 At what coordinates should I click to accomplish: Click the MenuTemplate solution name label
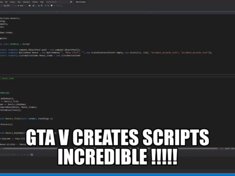(81, 2)
